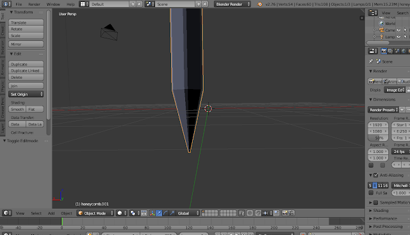
Task: Open viewport shading sphere selector
Action: (122, 213)
